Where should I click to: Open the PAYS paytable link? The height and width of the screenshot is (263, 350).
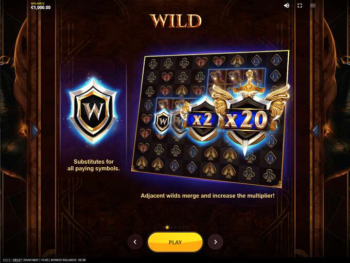pyautogui.click(x=7, y=260)
